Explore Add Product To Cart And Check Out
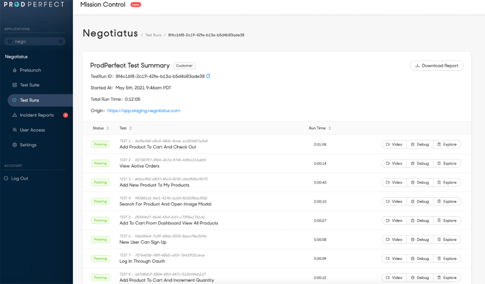This screenshot has height=284, width=485. click(x=447, y=145)
